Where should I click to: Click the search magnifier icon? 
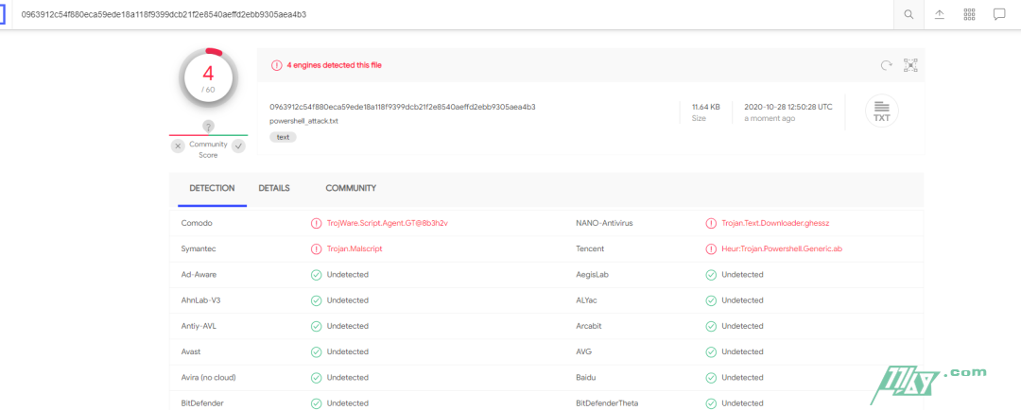point(909,14)
